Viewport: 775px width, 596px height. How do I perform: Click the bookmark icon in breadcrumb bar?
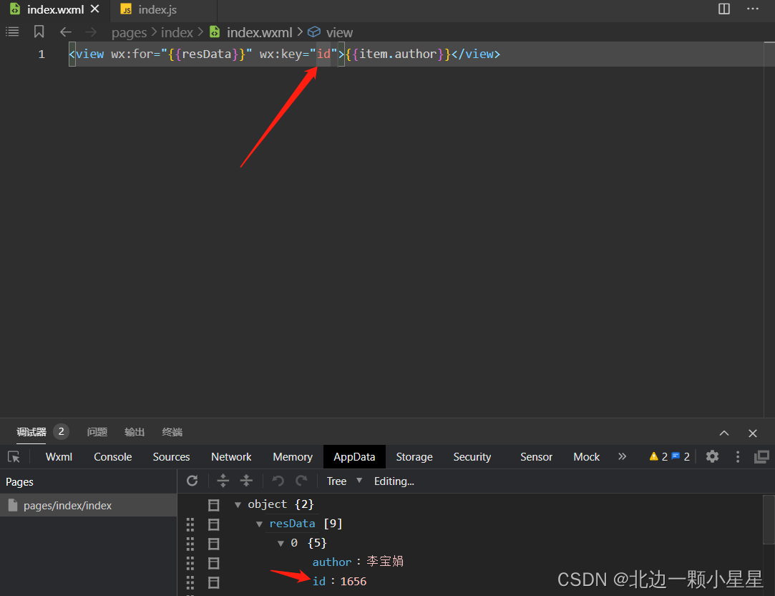coord(39,32)
